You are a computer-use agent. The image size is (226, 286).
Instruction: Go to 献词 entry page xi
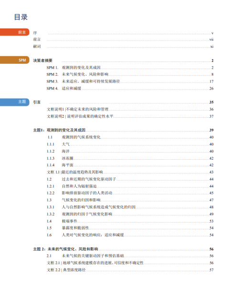click(123, 46)
